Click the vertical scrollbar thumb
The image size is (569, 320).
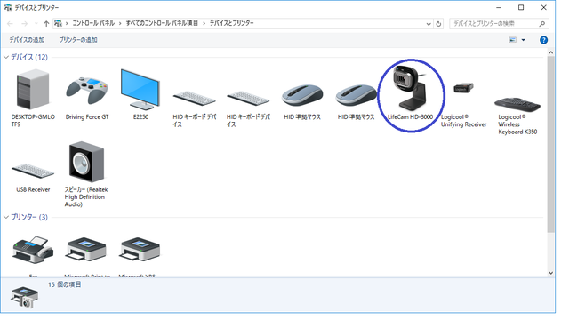tap(551, 144)
